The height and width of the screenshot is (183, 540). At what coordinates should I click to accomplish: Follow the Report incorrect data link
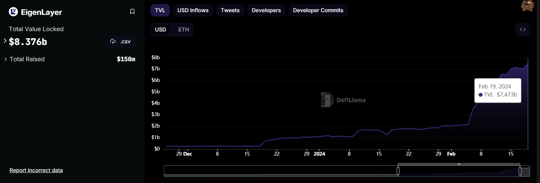coord(36,170)
